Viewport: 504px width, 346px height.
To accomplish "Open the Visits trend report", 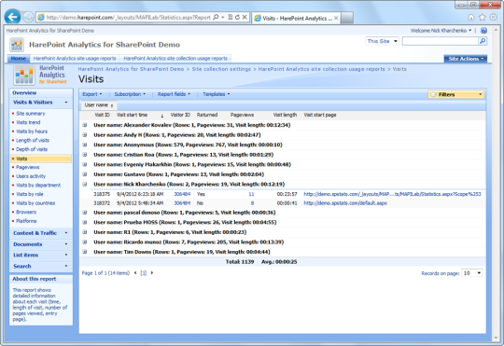I will (x=28, y=122).
